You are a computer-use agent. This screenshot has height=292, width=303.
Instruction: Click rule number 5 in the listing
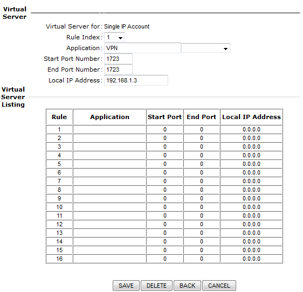(59, 164)
